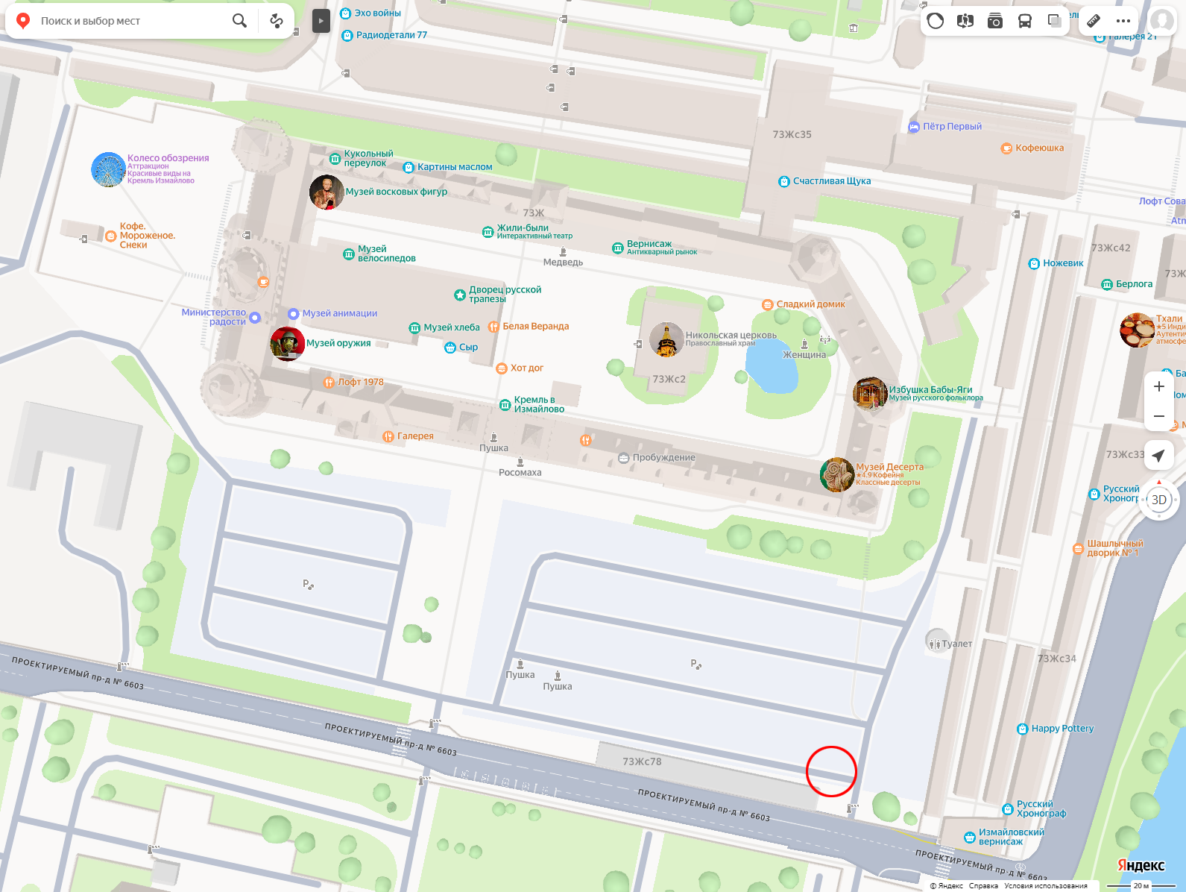
Task: Open the user profile avatar
Action: click(1161, 21)
